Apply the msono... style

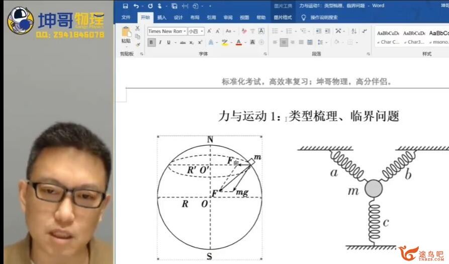click(x=438, y=37)
